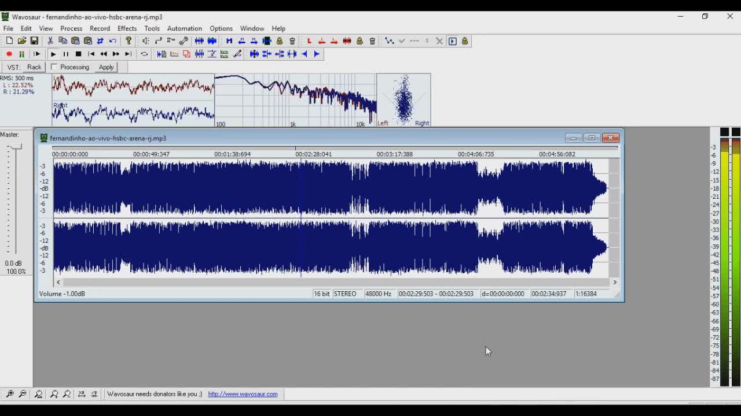Rewind with the double left arrow button

tap(104, 54)
